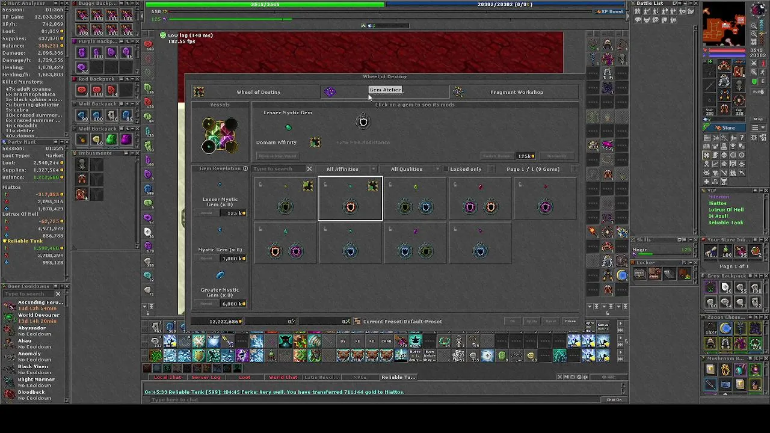Click the blue mana bar at top
The height and width of the screenshot is (433, 770).
[x=505, y=4]
